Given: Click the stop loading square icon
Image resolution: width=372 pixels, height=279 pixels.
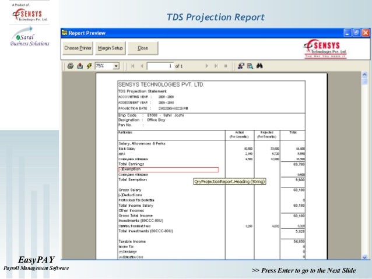Looking at the screenshot, I should pyautogui.click(x=226, y=66).
